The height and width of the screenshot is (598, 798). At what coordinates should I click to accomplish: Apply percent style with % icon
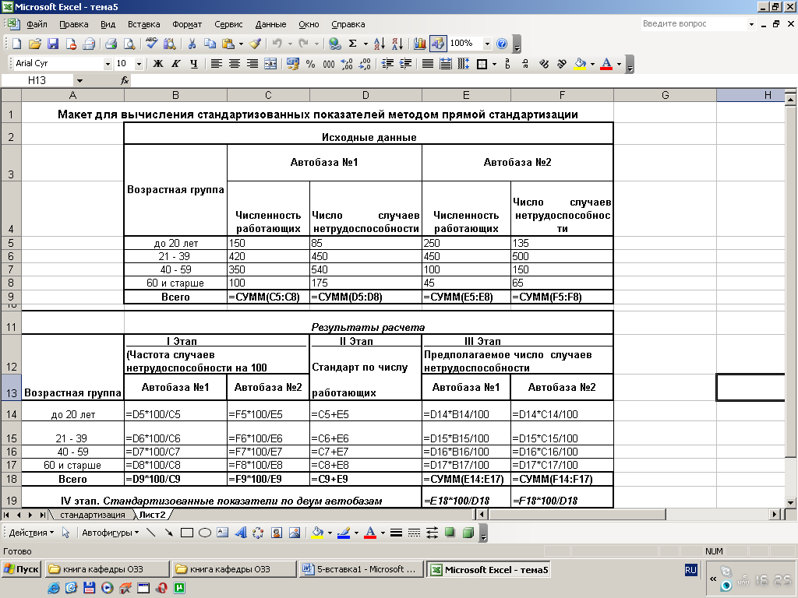[310, 64]
